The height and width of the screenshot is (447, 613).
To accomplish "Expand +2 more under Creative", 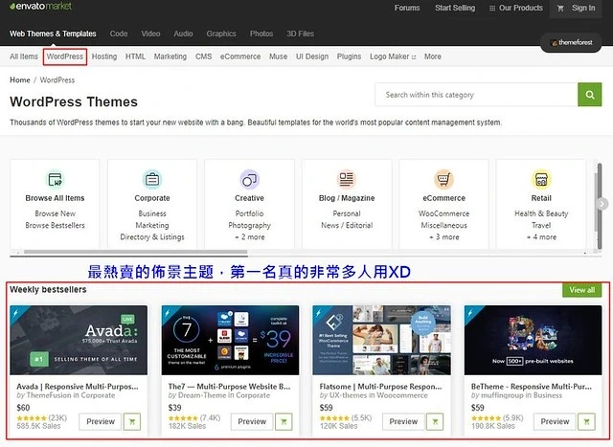I will 249,236.
